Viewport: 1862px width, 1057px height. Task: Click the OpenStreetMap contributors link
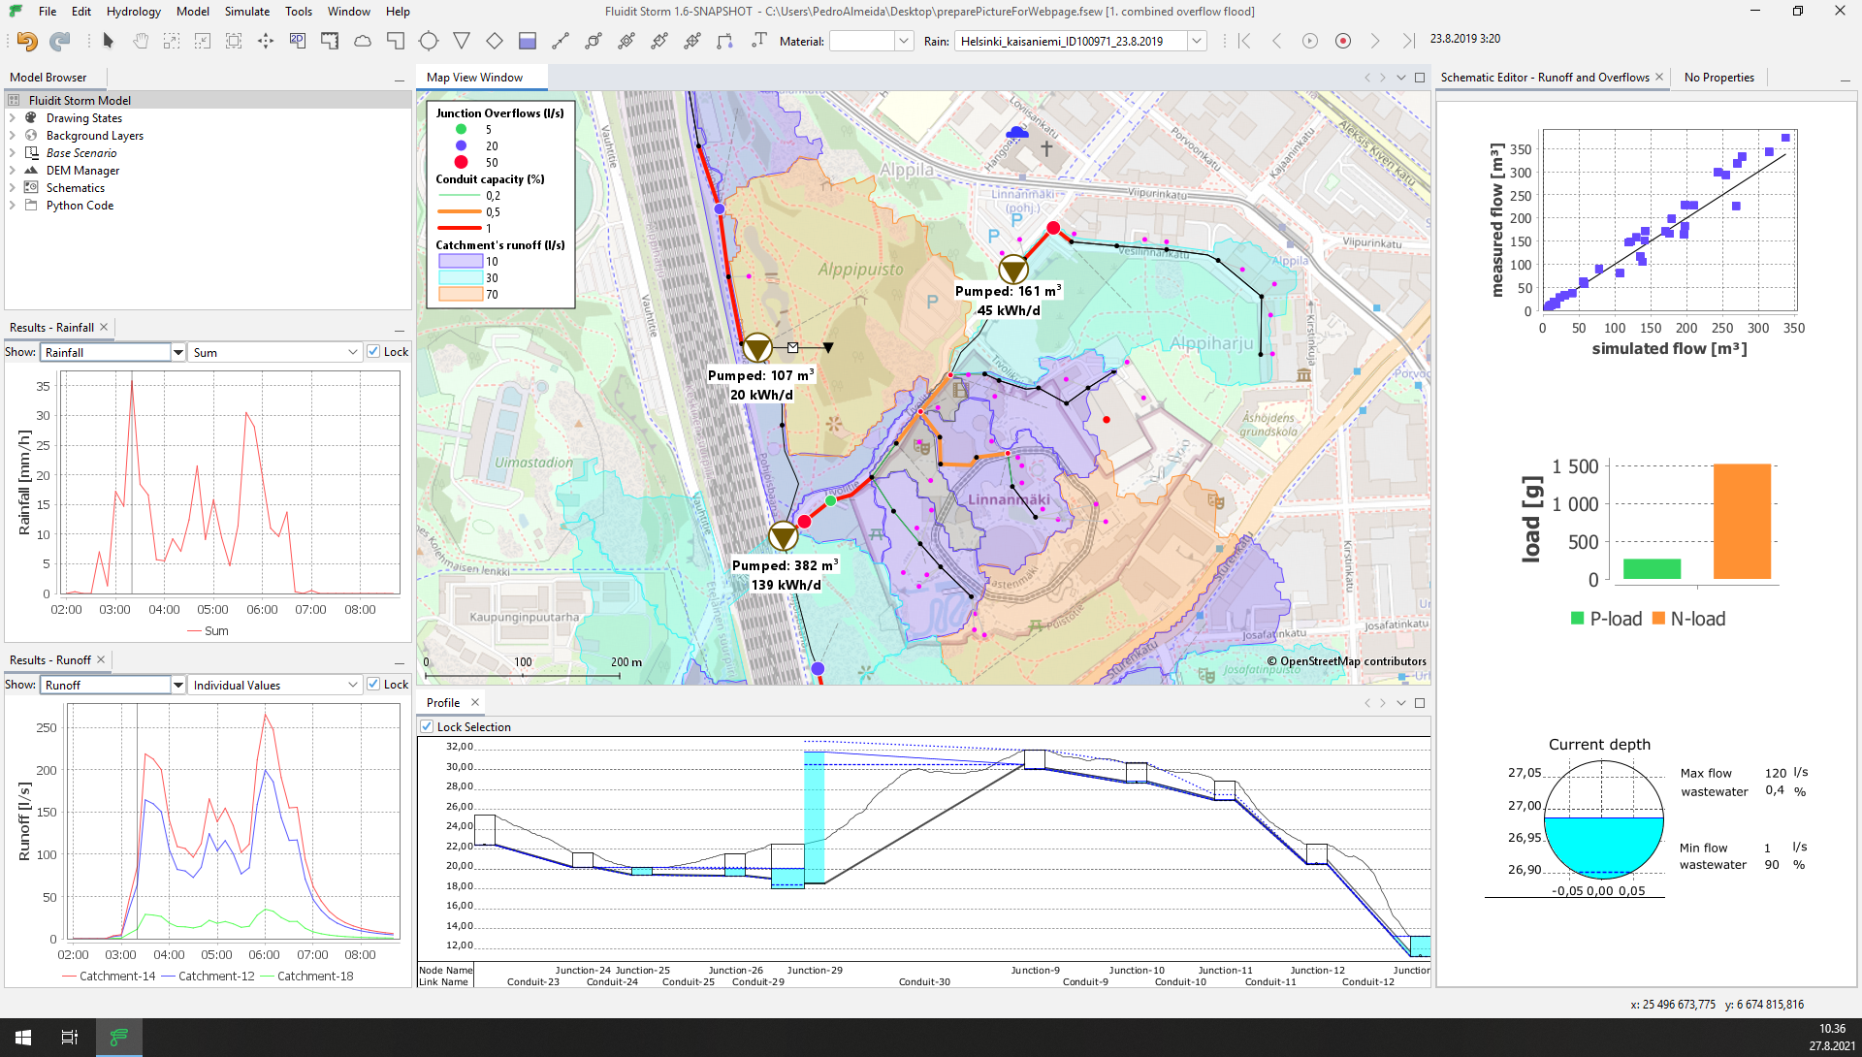pyautogui.click(x=1346, y=660)
